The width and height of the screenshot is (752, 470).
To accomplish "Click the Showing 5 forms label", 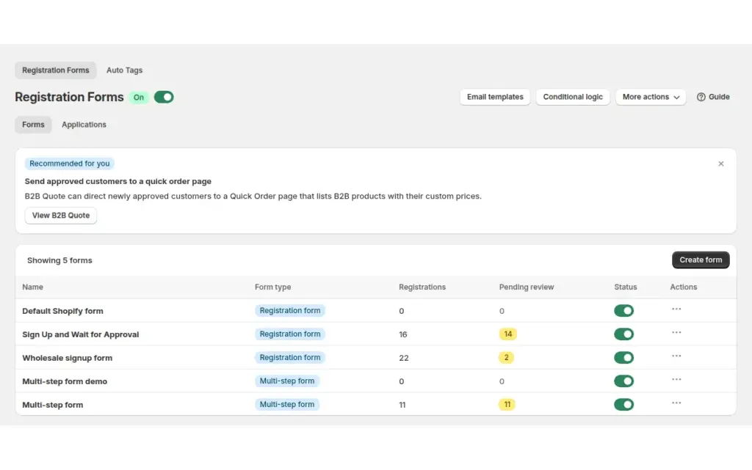I will click(59, 260).
